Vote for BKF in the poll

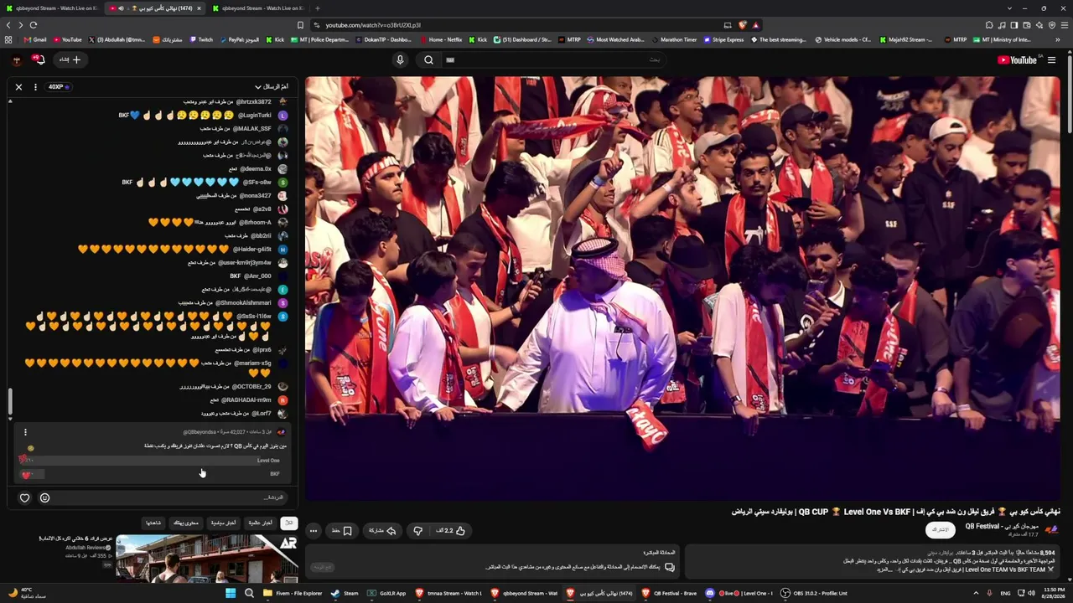tap(151, 474)
